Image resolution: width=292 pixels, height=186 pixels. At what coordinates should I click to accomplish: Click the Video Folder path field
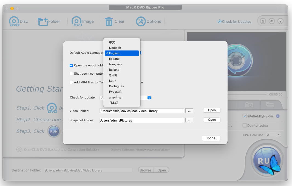coord(141,111)
